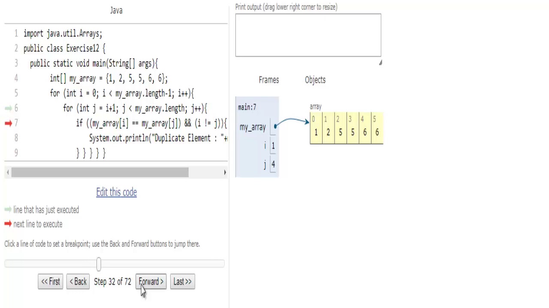Image resolution: width=549 pixels, height=308 pixels.
Task: Click array element at index 2
Action: tap(340, 132)
